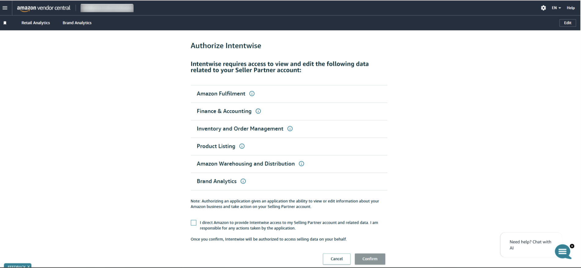Open the hamburger navigation menu
This screenshot has width=581, height=268.
5,8
